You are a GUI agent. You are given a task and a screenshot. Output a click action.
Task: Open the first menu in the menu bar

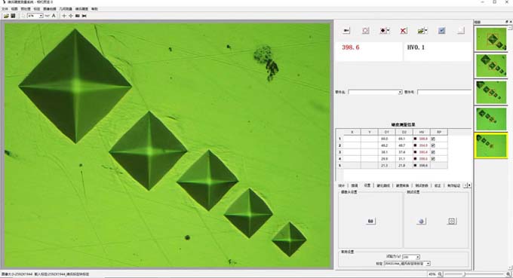pyautogui.click(x=5, y=9)
